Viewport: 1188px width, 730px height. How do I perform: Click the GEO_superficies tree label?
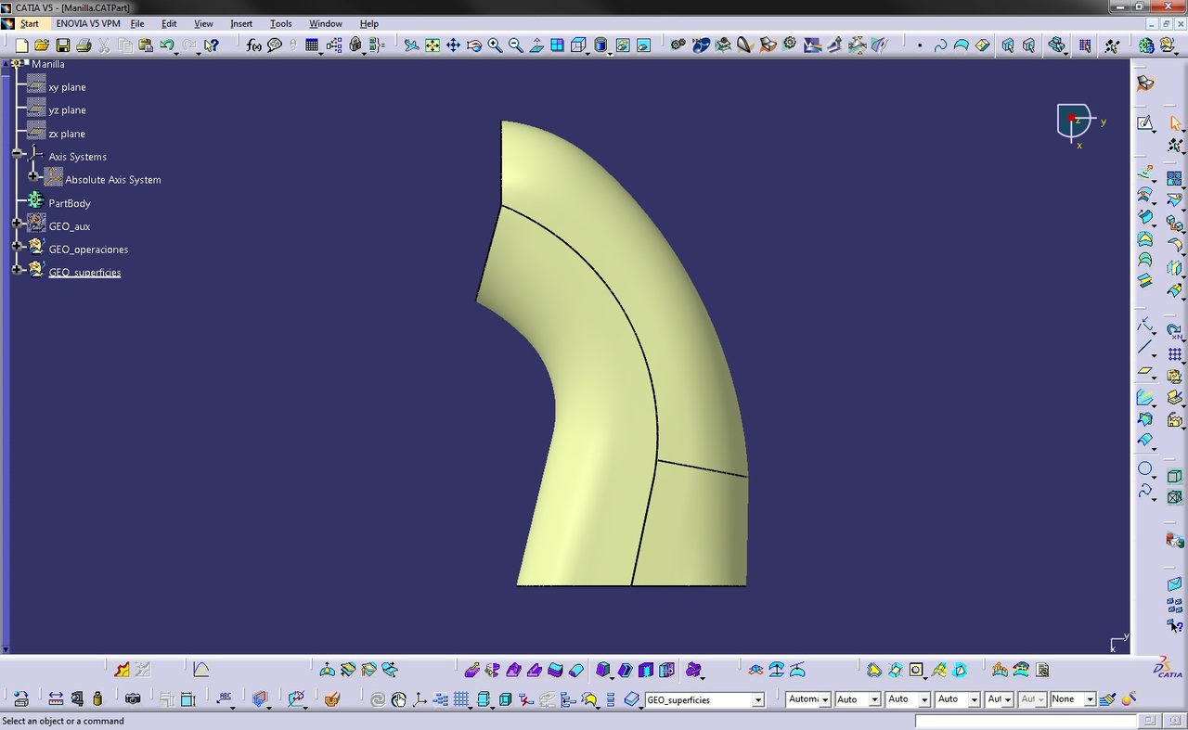[x=84, y=273]
